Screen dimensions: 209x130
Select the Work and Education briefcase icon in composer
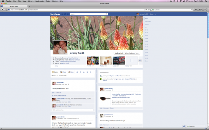[x=77, y=72]
